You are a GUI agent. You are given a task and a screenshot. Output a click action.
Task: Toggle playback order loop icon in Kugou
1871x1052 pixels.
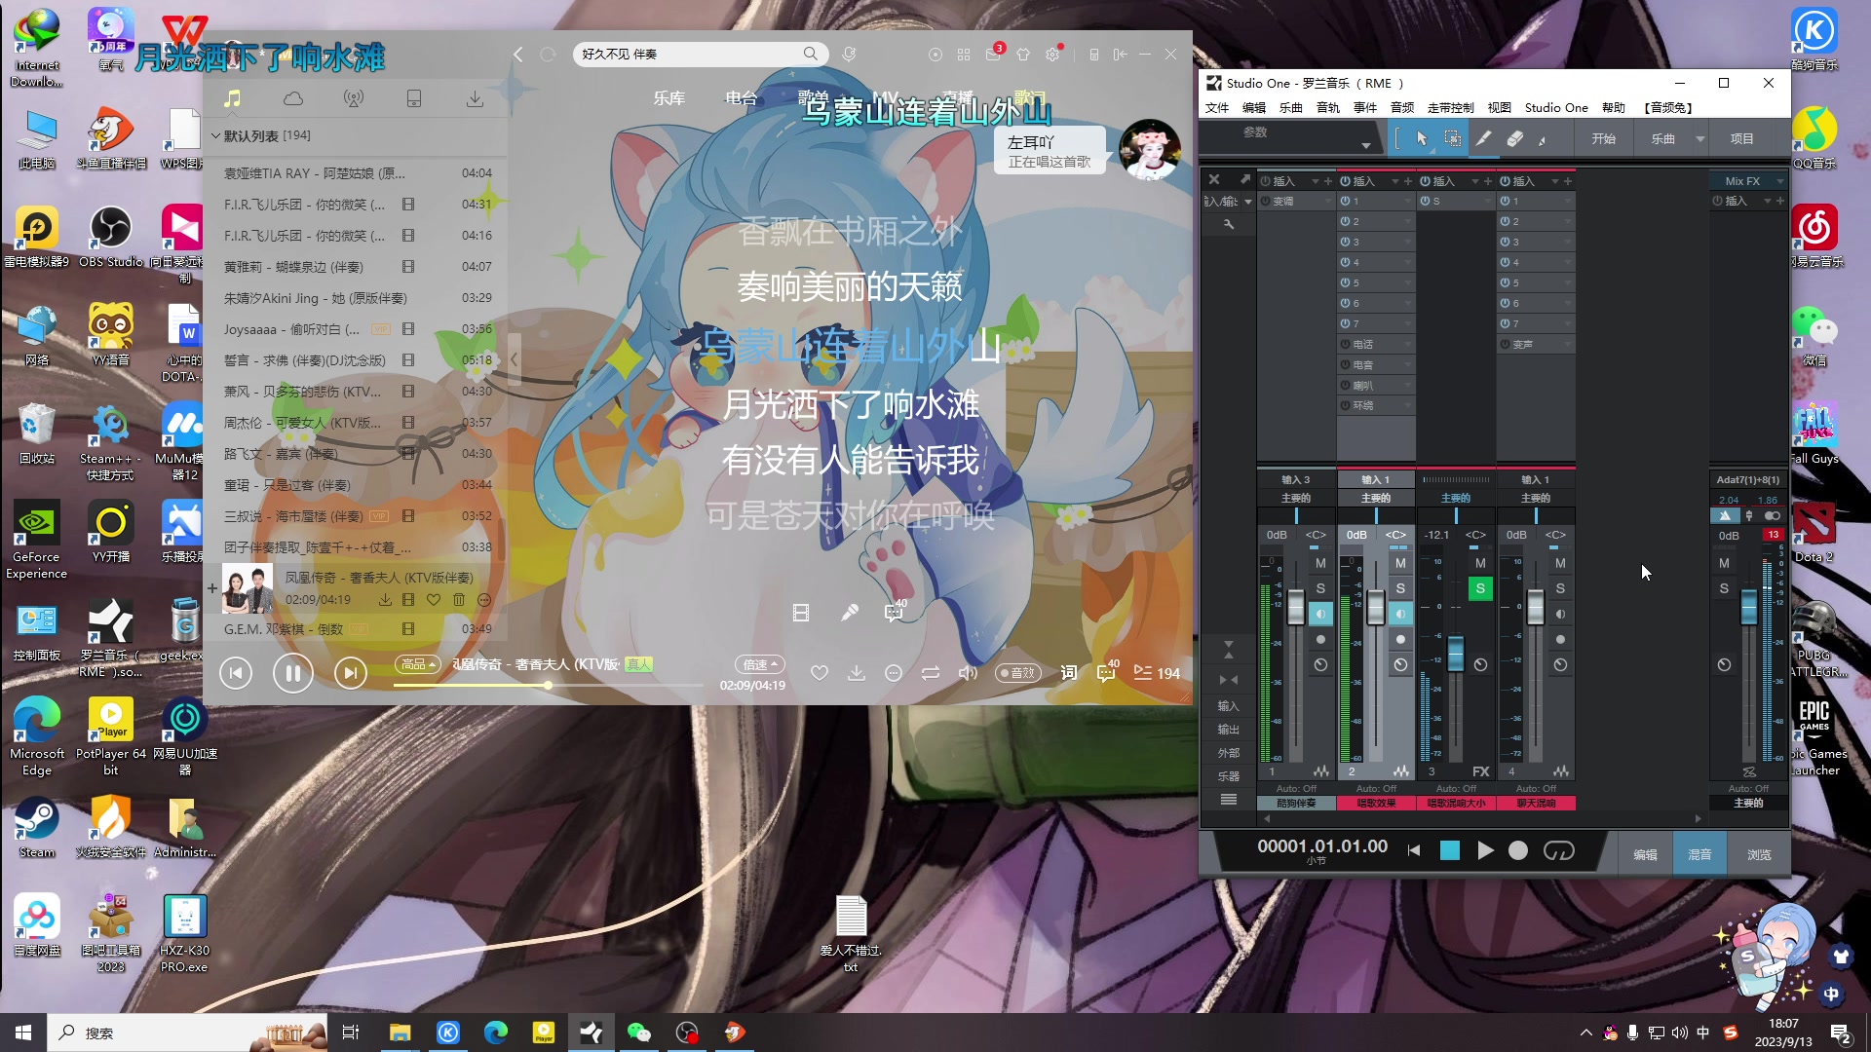(x=931, y=673)
